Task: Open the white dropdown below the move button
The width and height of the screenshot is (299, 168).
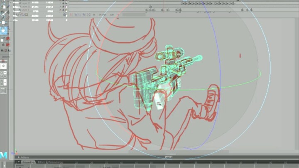Action: pos(5,73)
